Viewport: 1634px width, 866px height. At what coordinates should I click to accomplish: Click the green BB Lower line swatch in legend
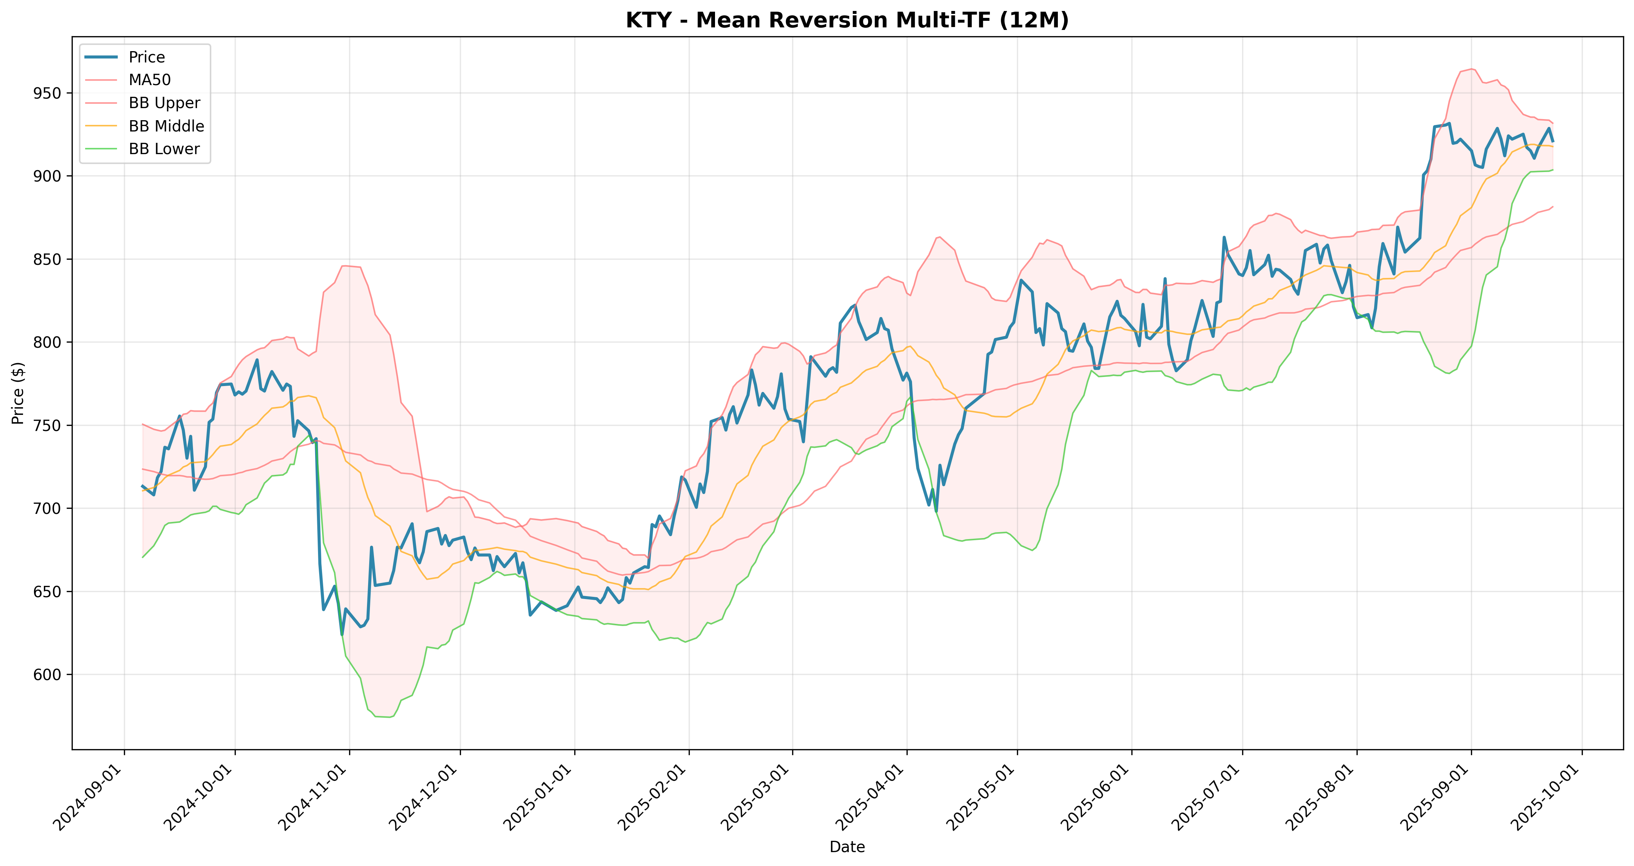pos(102,149)
